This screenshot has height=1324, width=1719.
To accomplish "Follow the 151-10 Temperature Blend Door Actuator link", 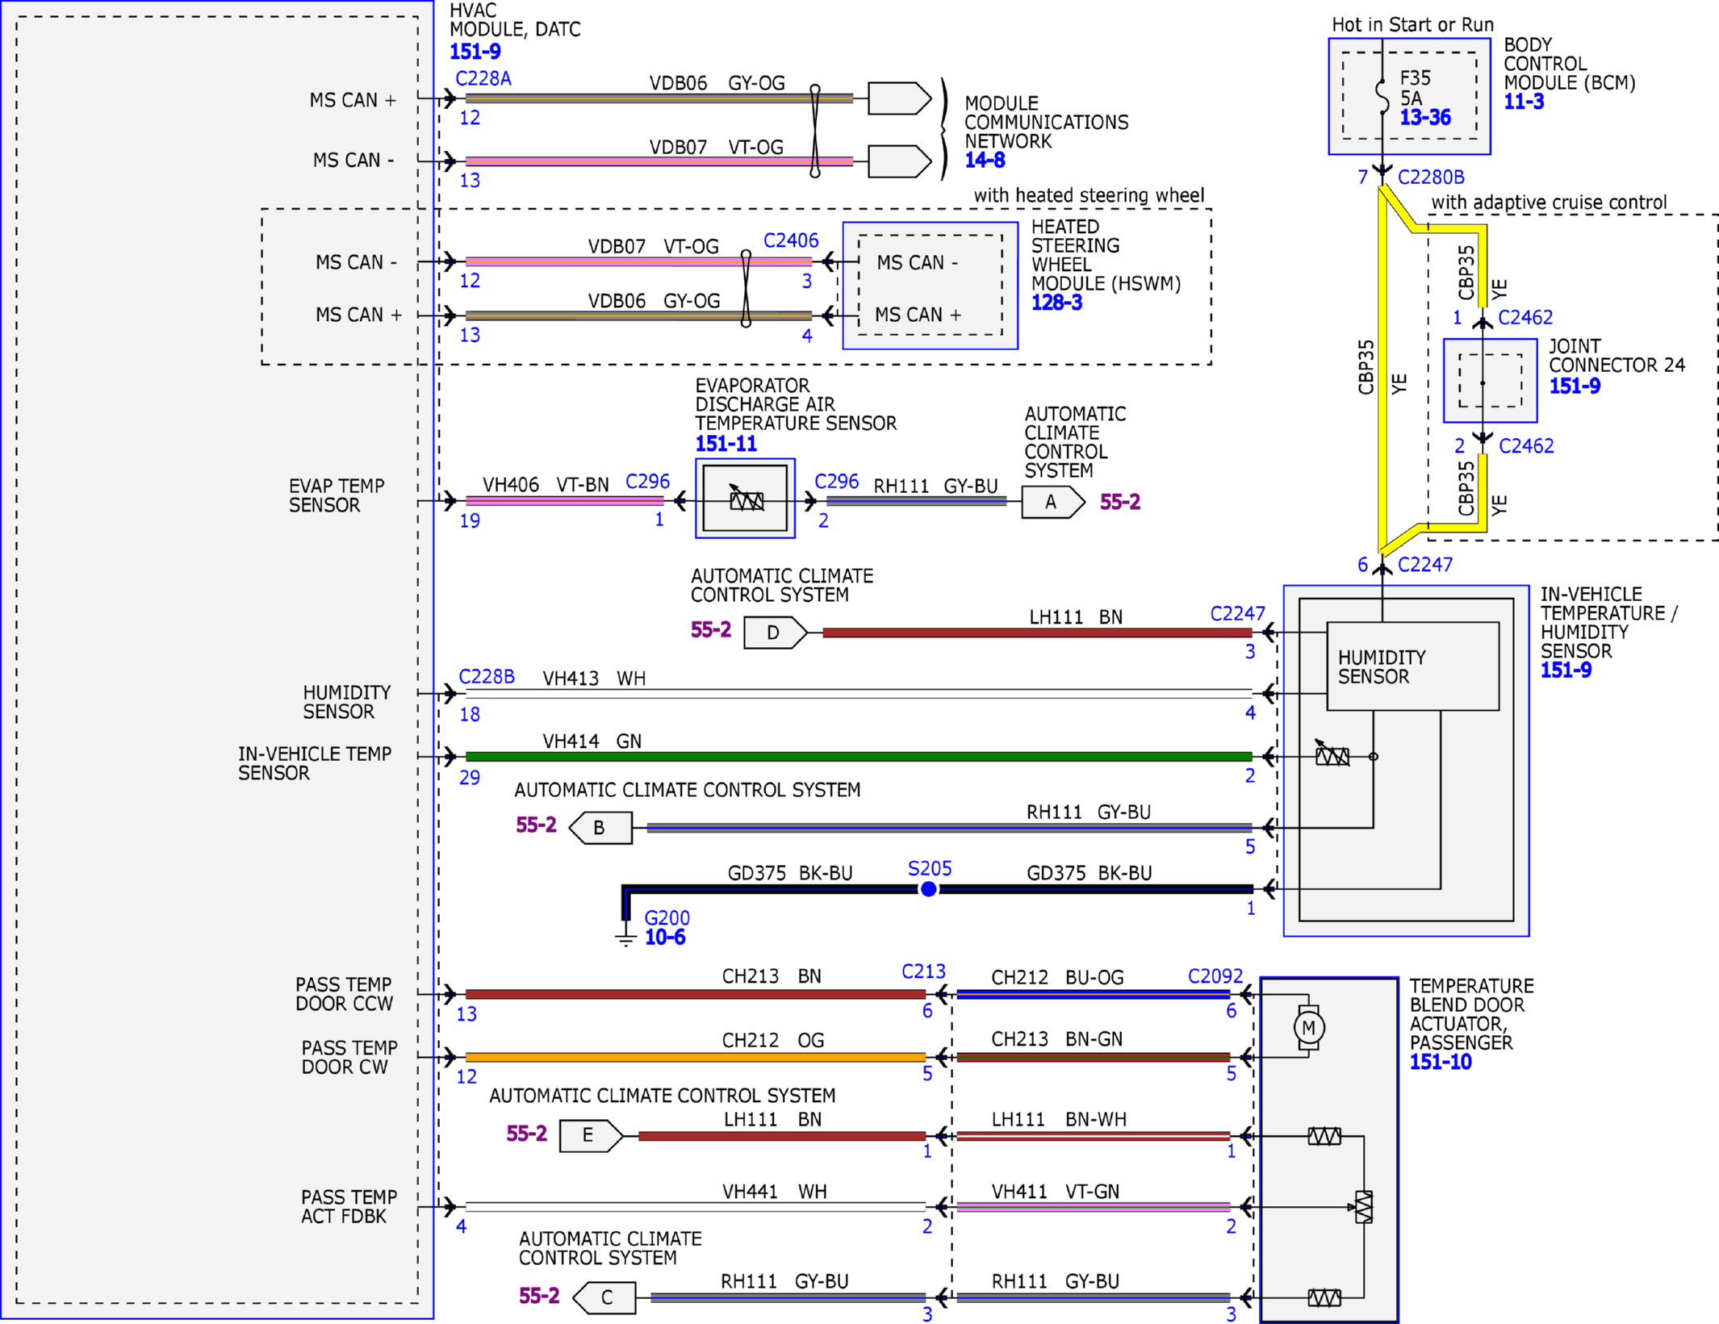I will click(1441, 1062).
